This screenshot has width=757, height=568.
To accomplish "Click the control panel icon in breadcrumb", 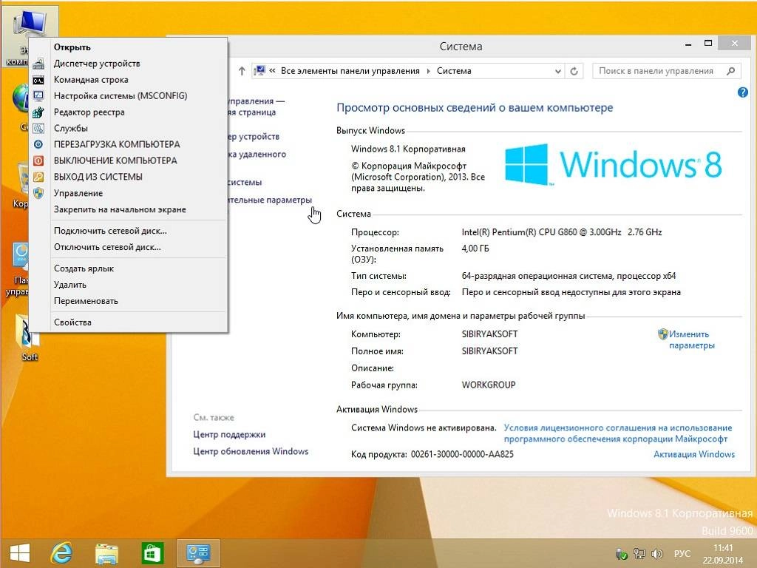I will [x=259, y=71].
